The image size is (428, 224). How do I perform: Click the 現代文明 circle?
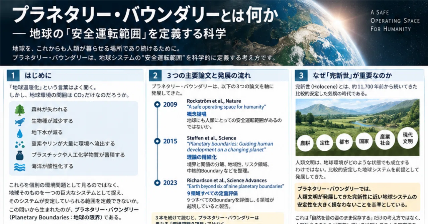408,138
